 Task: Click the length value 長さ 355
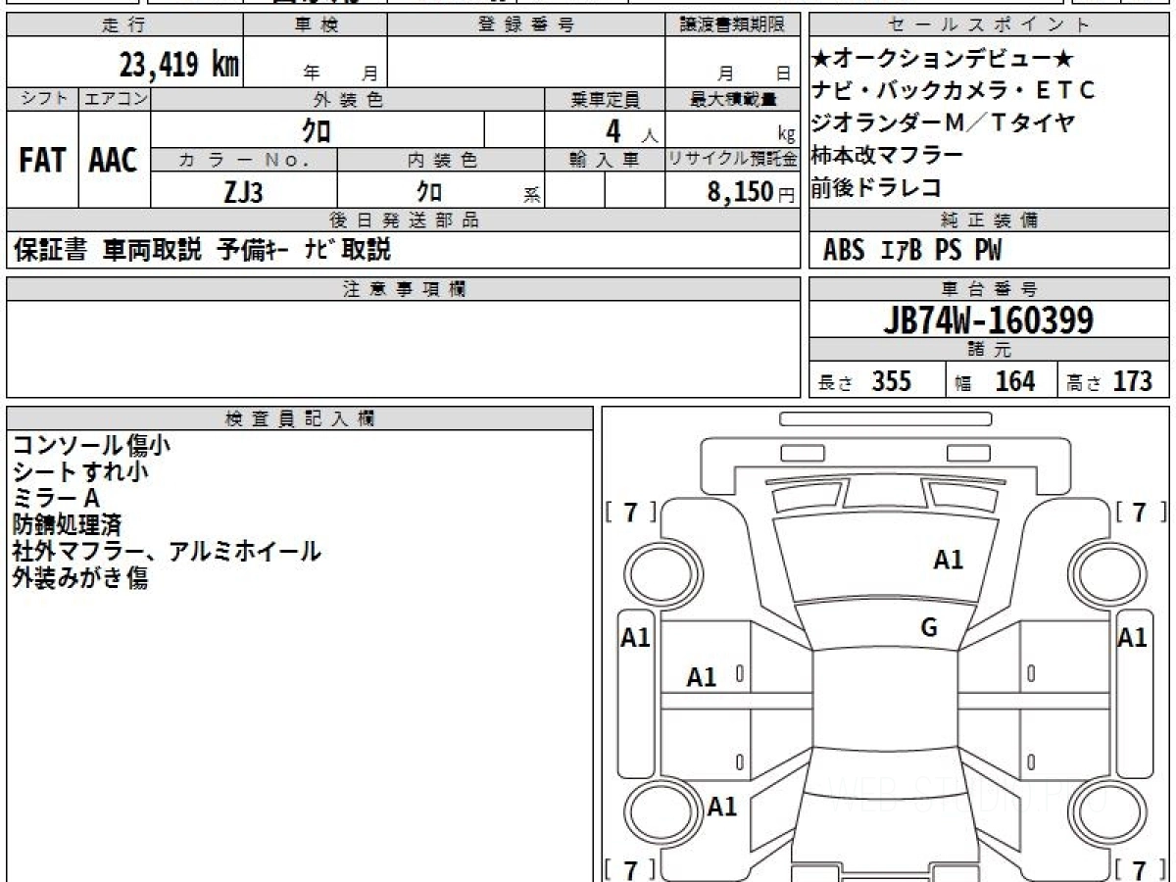click(865, 381)
